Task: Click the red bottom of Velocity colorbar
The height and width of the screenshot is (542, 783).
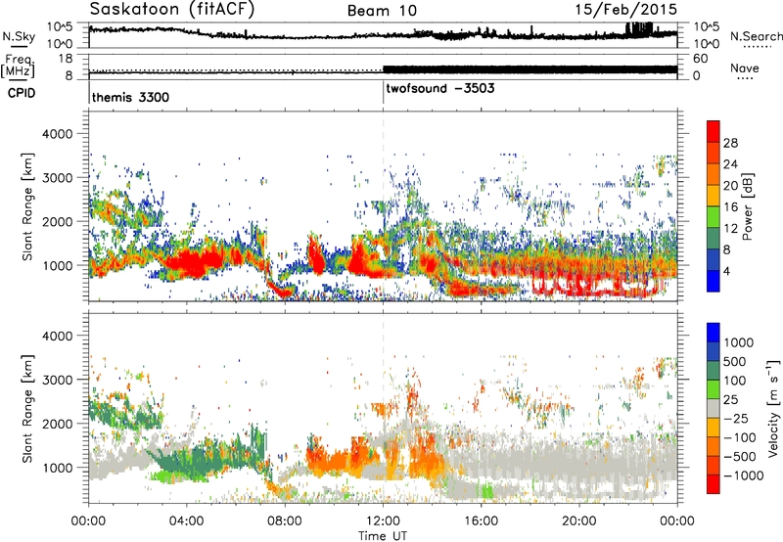Action: pos(714,484)
